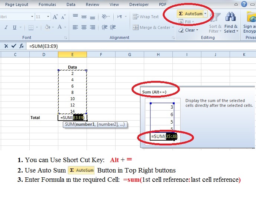Viewport: 256px width, 207px height.
Task: Select column H header
Action: pyautogui.click(x=158, y=55)
